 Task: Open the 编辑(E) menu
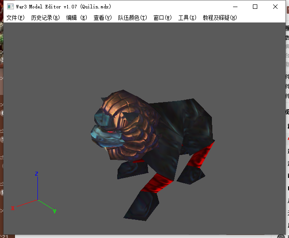click(x=77, y=18)
